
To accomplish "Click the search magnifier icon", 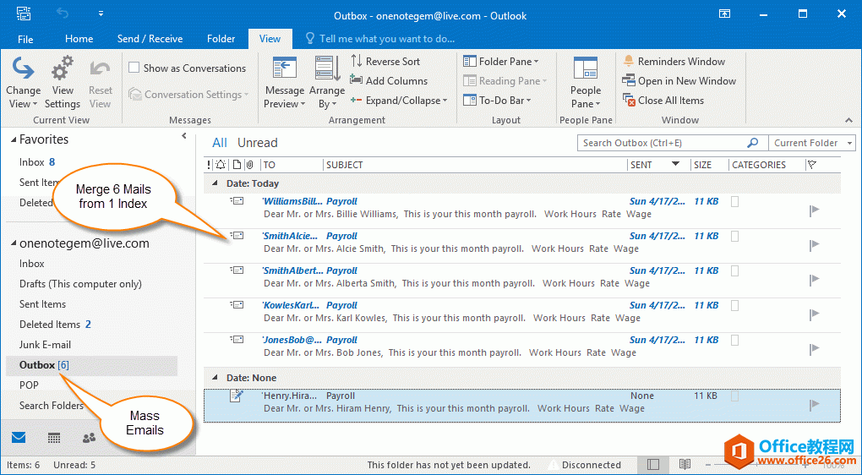I will tap(753, 142).
